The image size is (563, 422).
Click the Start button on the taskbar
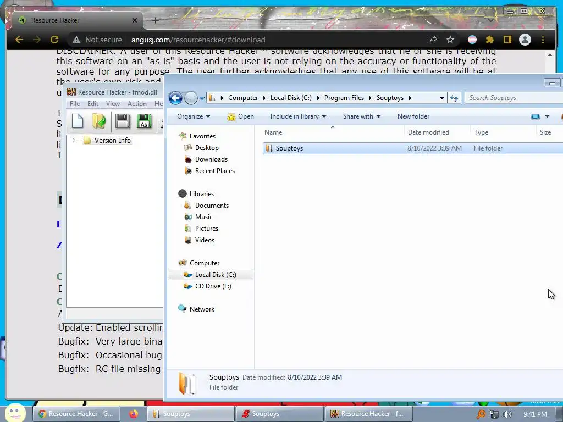pos(15,413)
